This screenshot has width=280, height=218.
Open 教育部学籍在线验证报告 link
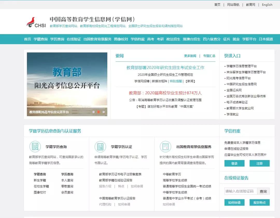[116, 180]
